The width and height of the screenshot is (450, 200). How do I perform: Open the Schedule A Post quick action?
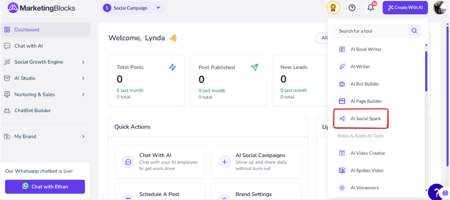(160, 192)
